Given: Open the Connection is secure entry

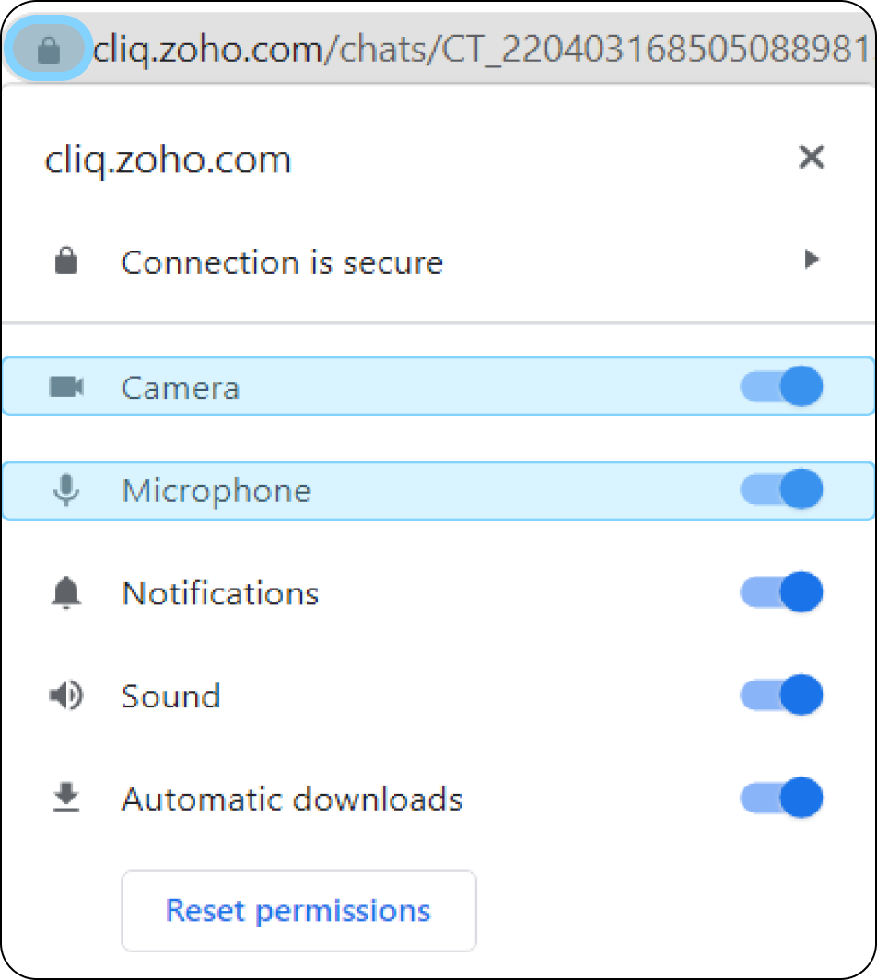Looking at the screenshot, I should (x=438, y=262).
